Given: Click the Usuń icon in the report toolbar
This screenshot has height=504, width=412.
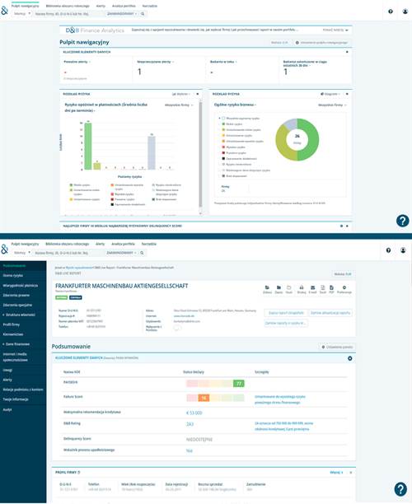Looking at the screenshot, I should point(289,289).
